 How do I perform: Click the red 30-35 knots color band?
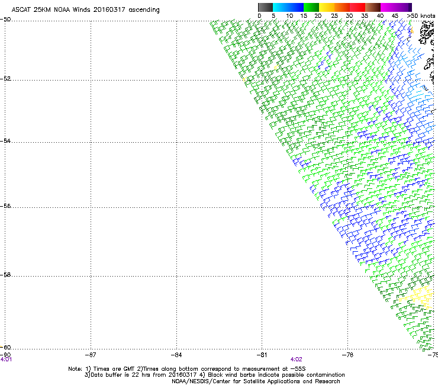click(x=358, y=7)
